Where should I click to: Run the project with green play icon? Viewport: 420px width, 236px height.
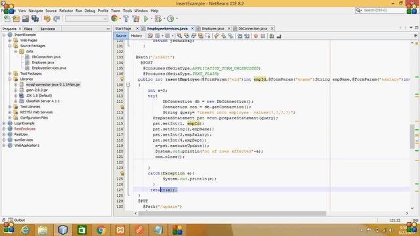[x=146, y=19]
